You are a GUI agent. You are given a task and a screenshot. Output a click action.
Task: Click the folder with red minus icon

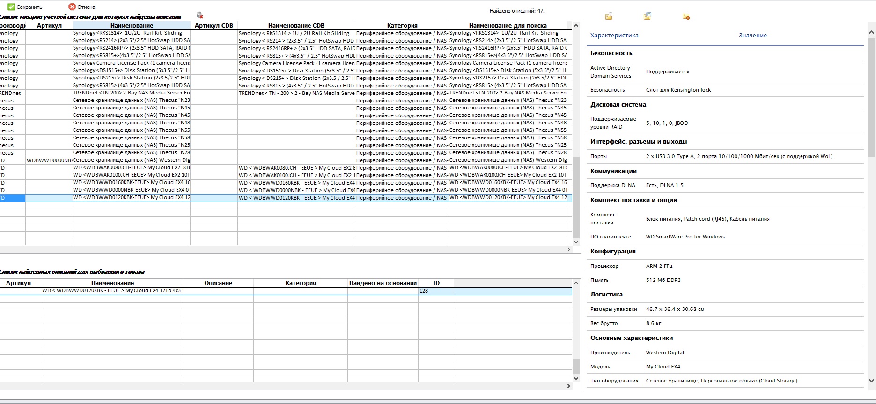(686, 16)
